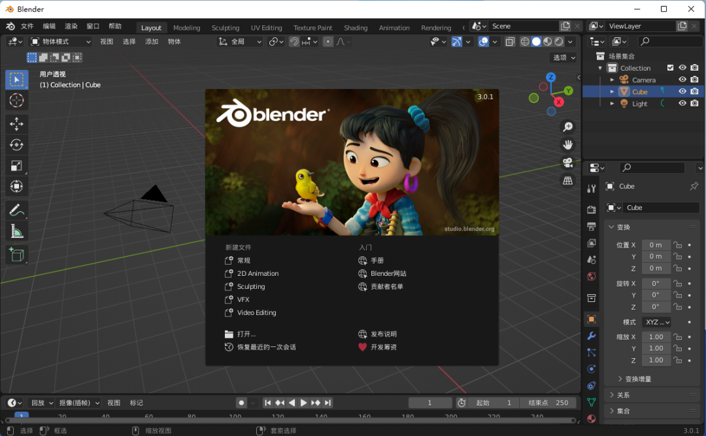
Task: Open the Blender Website link
Action: pyautogui.click(x=382, y=273)
